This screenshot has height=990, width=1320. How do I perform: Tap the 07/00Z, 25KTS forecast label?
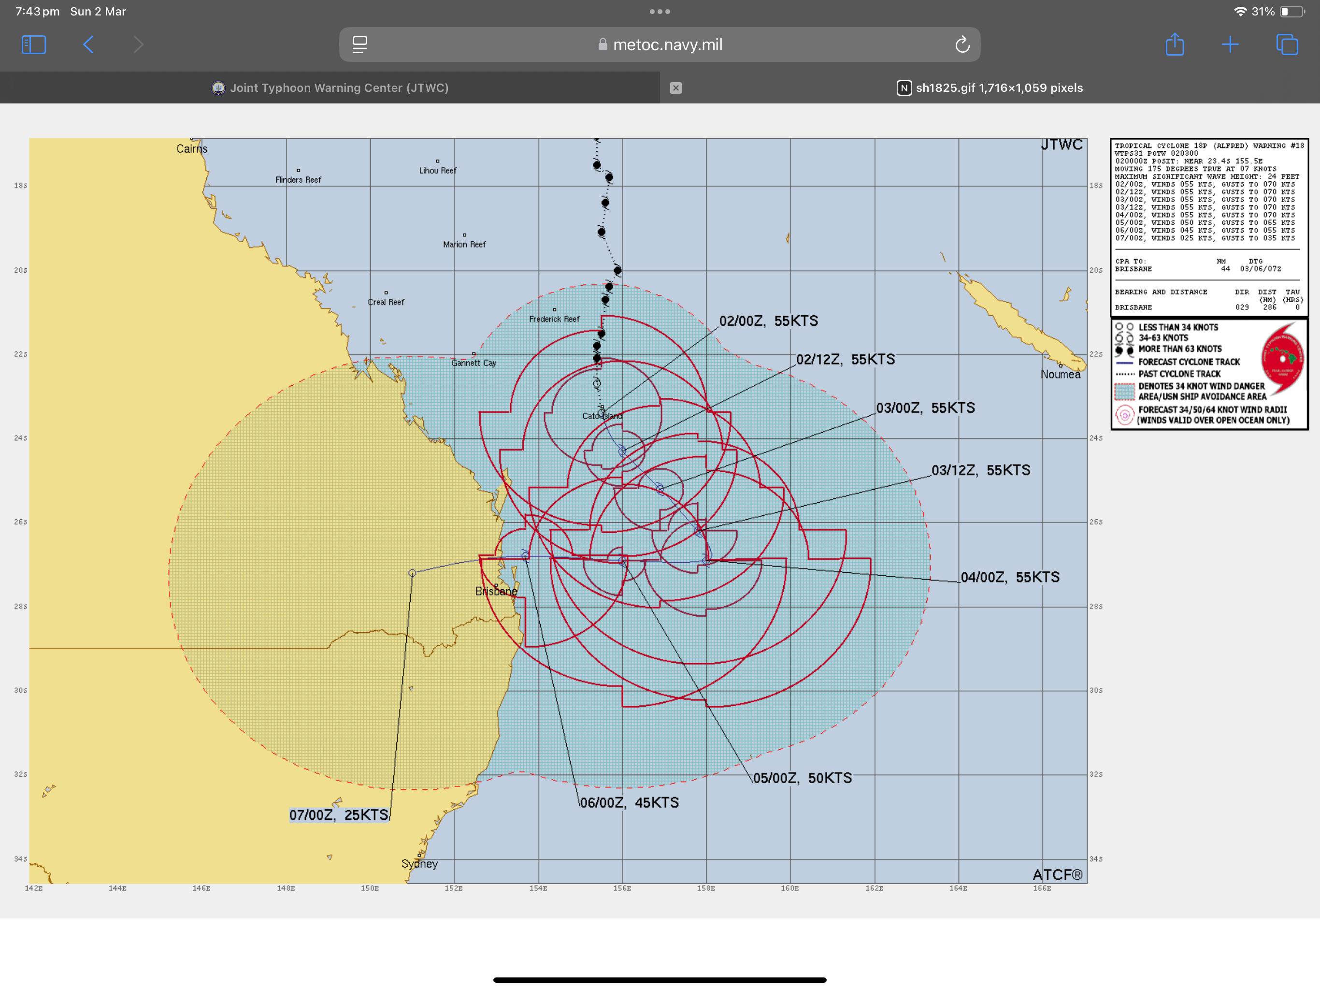[339, 815]
